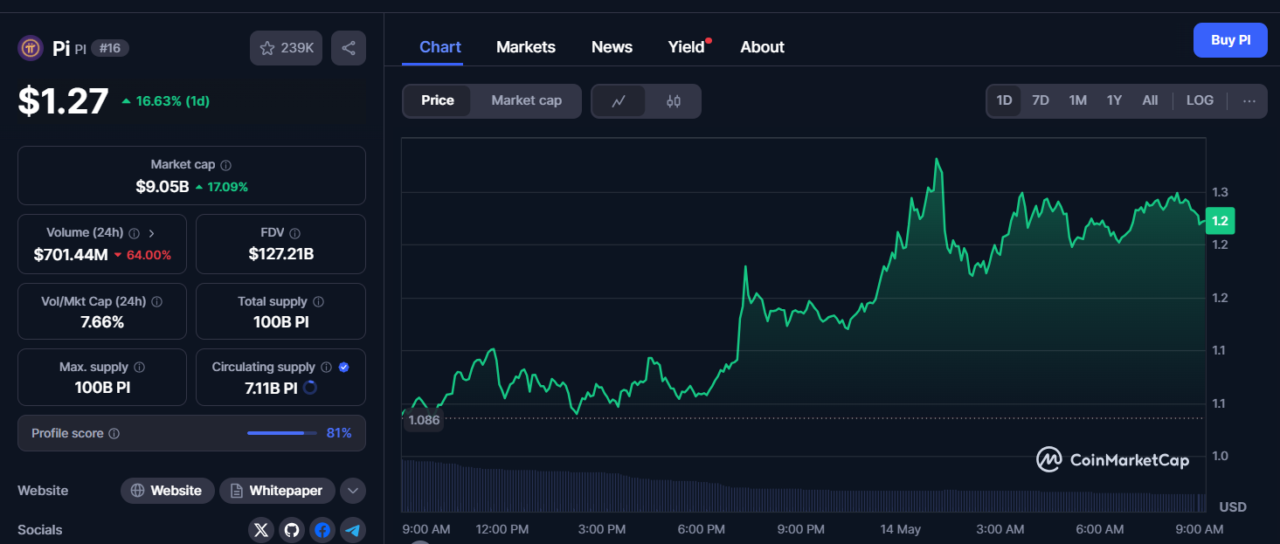Select Market cap chart toggle
This screenshot has height=544, width=1280.
[x=526, y=100]
